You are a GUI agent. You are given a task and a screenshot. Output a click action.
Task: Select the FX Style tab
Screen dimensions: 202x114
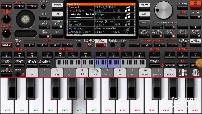[183, 66]
